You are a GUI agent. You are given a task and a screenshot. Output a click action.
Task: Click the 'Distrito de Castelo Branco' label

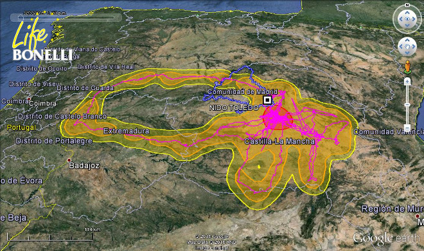pos(62,116)
